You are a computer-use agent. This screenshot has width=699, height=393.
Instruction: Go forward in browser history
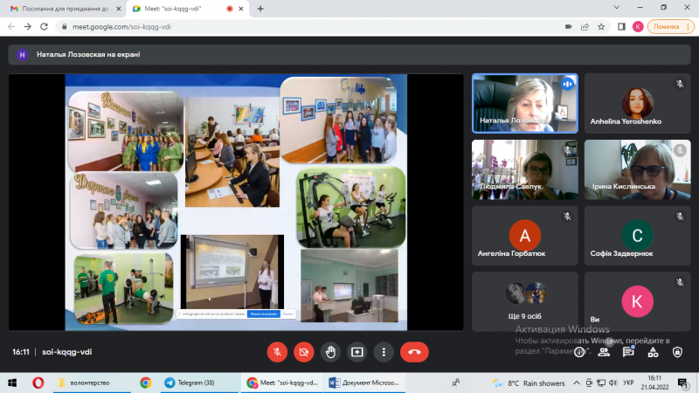[x=28, y=27]
